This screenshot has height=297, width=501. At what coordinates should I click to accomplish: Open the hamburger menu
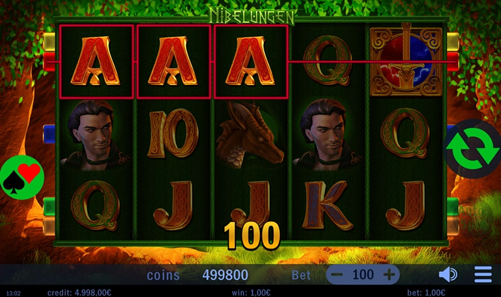483,274
